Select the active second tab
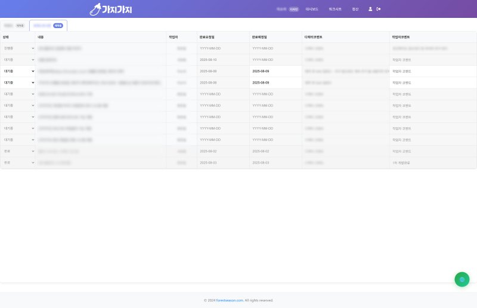Viewport: 477px width, 308px height. click(48, 26)
